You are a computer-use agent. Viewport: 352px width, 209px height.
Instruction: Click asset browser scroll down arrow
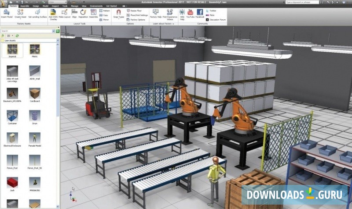[58, 206]
